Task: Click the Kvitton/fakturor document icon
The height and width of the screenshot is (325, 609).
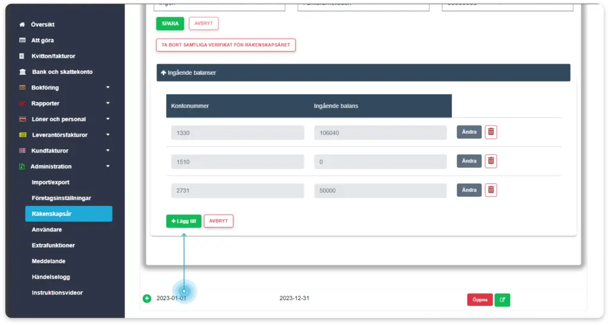Action: pyautogui.click(x=22, y=56)
